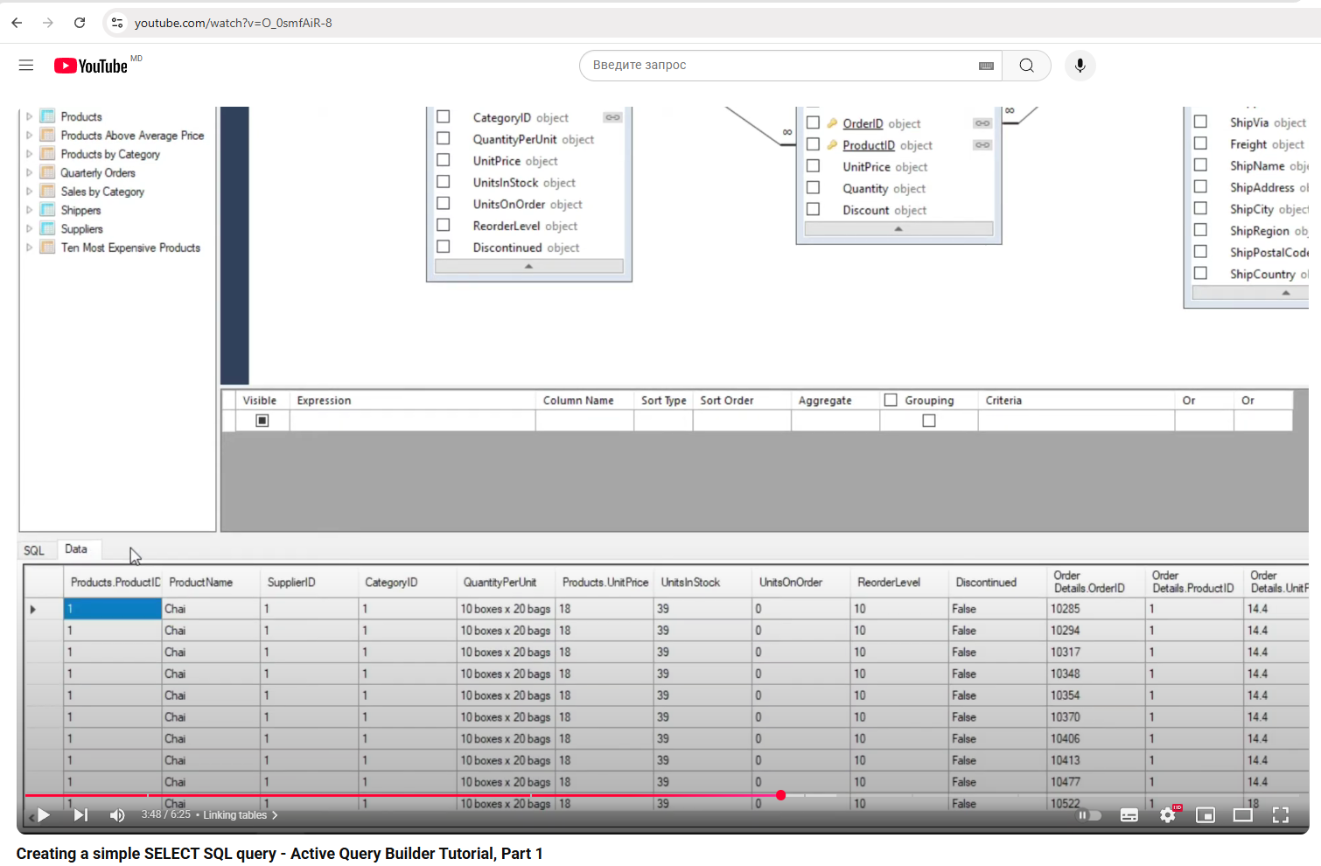Select the underlined ProductID field name
Viewport: 1321px width, 866px height.
pos(869,145)
